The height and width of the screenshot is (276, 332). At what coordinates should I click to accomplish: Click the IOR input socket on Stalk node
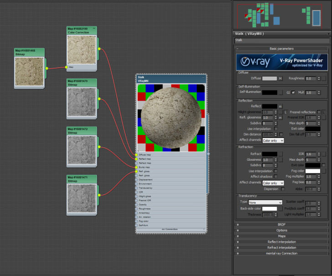(136, 192)
